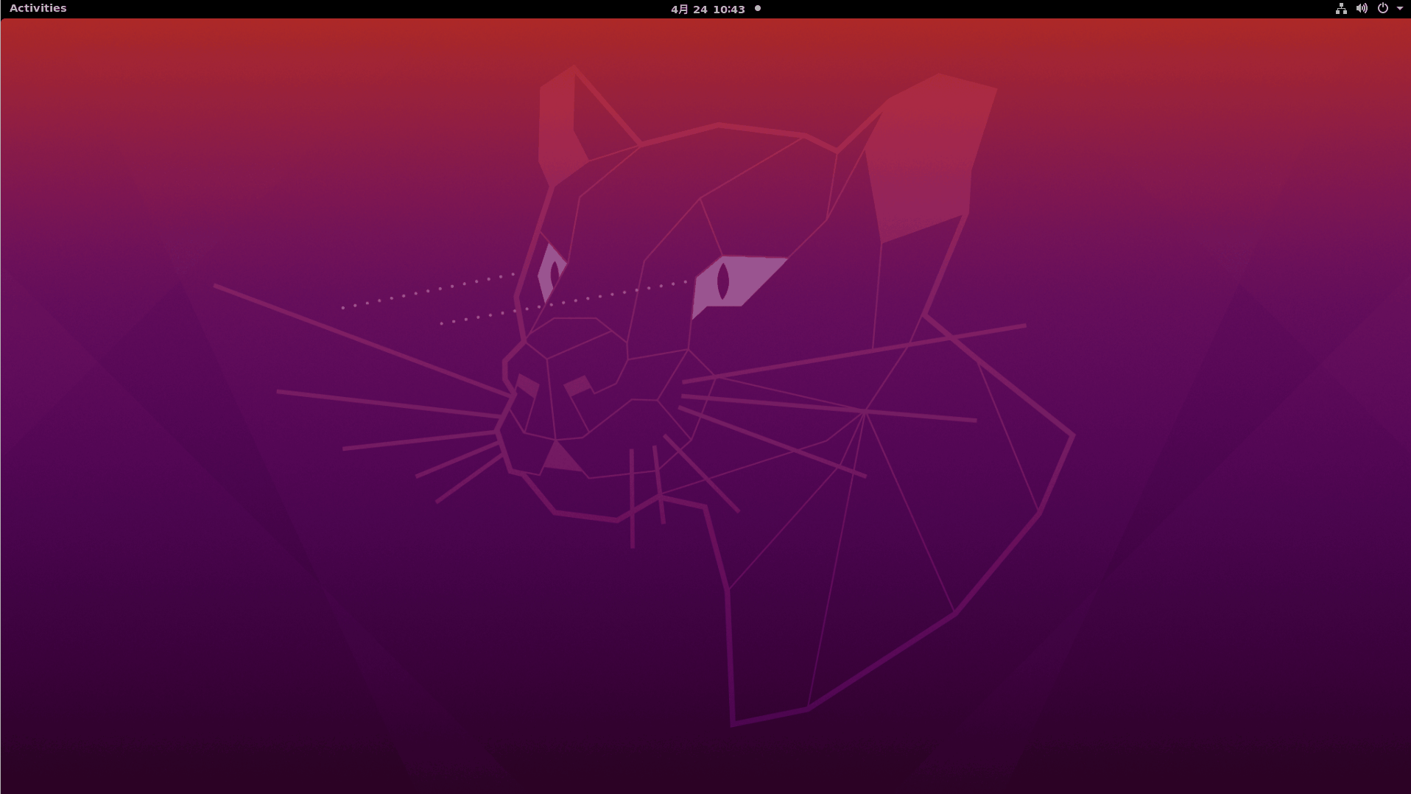This screenshot has height=794, width=1411.
Task: Open the calendar via the 4月 24 date
Action: [689, 9]
